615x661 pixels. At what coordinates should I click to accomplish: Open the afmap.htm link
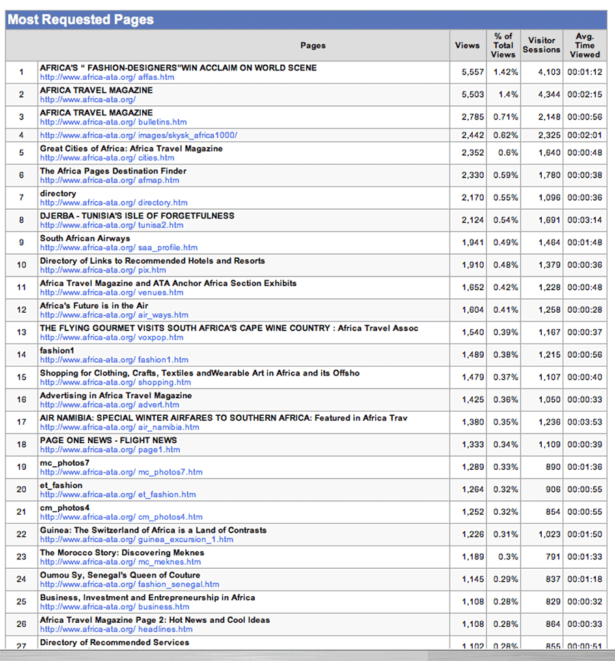(x=109, y=180)
